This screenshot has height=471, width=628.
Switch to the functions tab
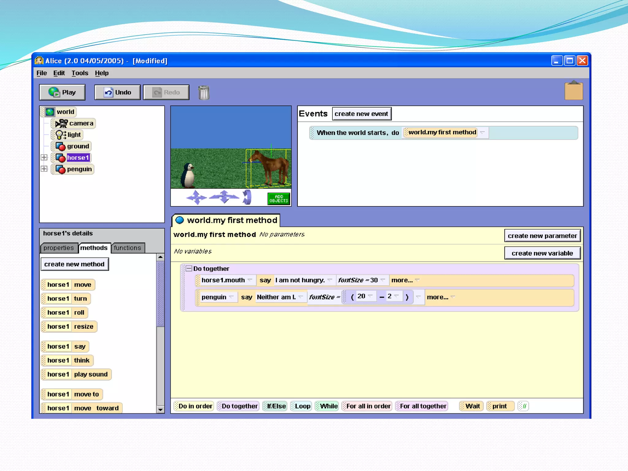coord(127,248)
